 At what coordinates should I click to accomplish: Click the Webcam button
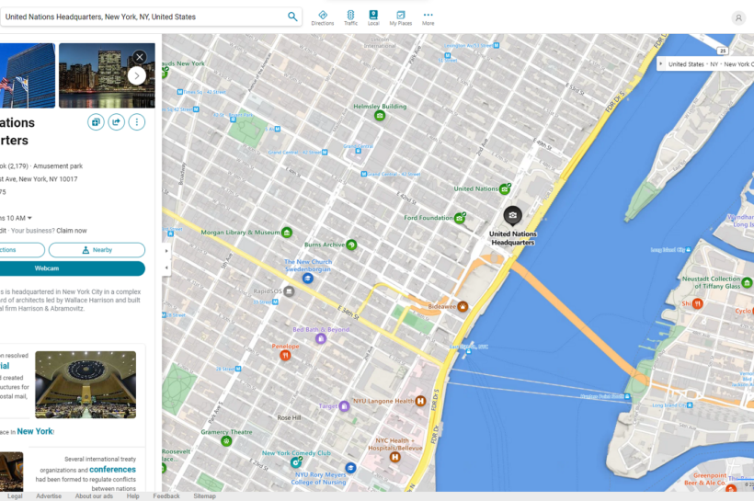pyautogui.click(x=46, y=268)
